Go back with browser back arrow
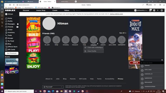Screen dimensions: 166x93 click(x=6, y=5)
